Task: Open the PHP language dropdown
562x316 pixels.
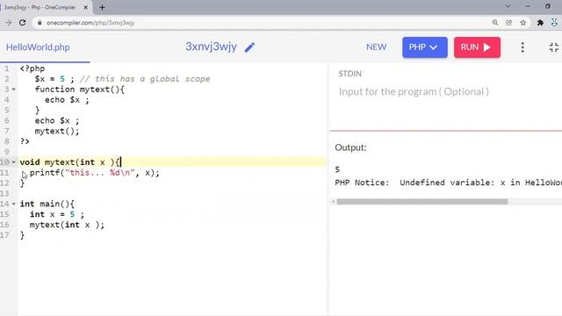Action: coord(425,47)
